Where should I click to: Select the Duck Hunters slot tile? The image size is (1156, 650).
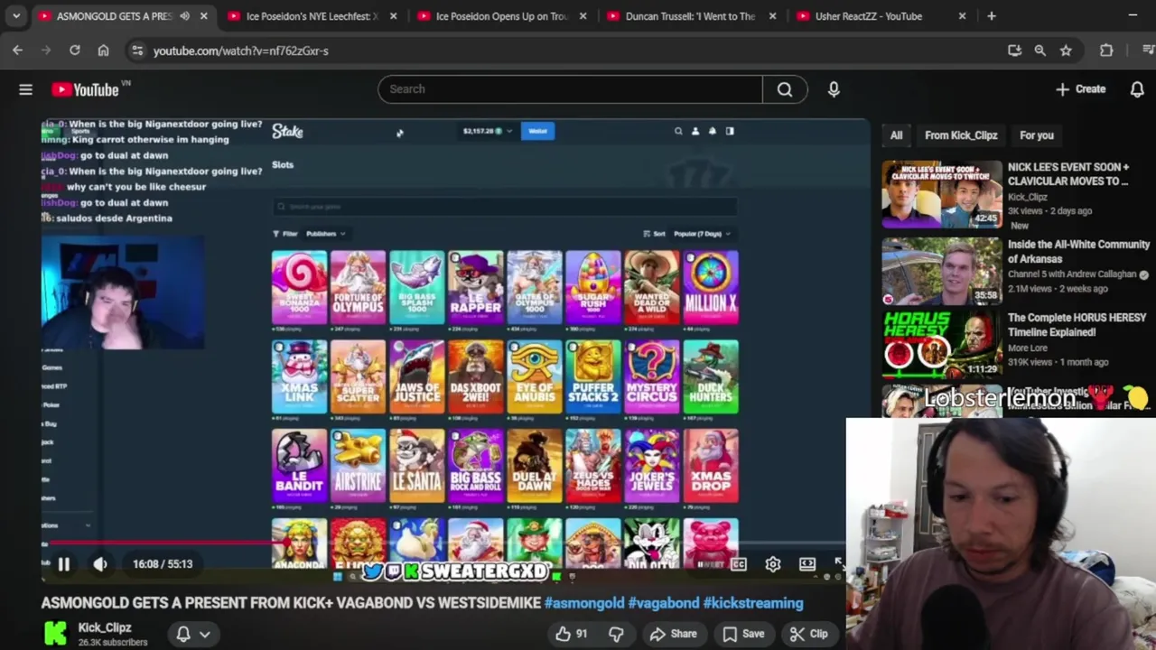pos(711,376)
